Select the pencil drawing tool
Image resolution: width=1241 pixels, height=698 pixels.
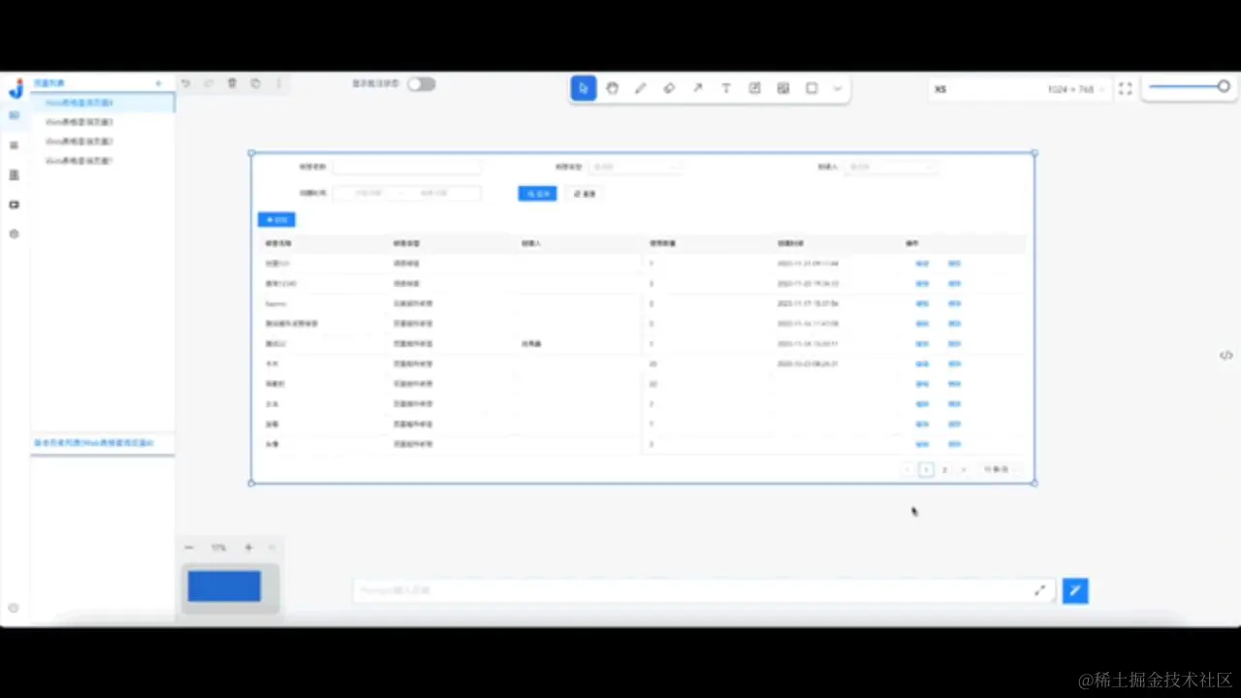tap(640, 88)
